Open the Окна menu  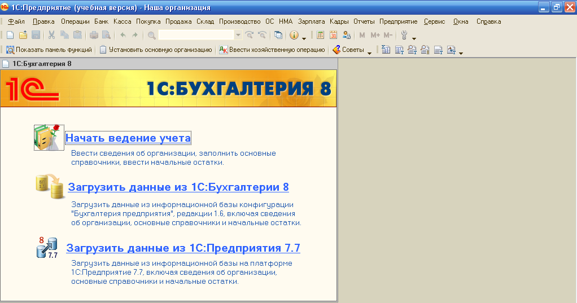click(461, 21)
